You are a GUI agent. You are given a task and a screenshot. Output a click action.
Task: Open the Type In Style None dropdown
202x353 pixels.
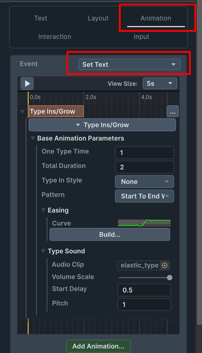(x=145, y=182)
